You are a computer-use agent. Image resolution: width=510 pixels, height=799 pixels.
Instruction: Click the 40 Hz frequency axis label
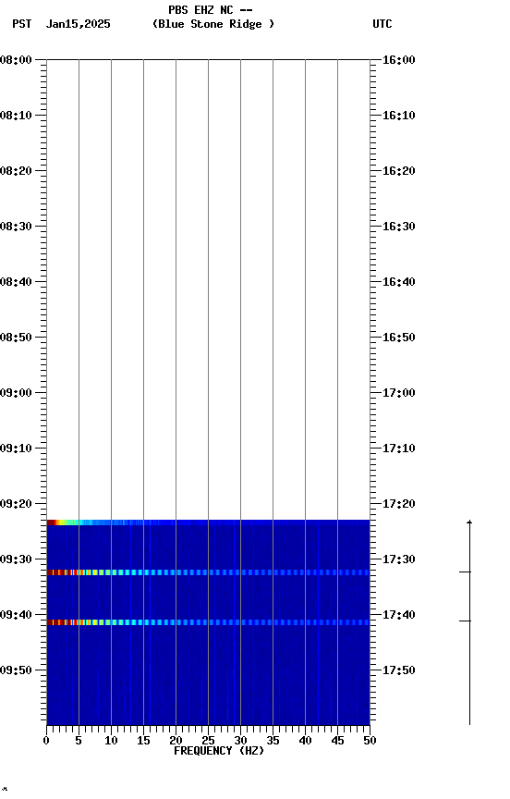[x=305, y=741]
